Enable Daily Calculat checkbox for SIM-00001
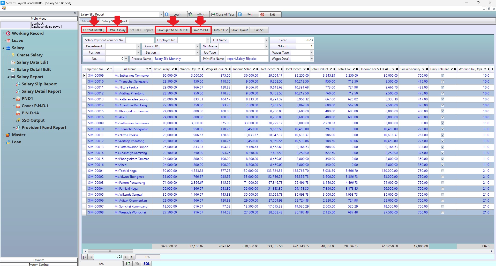 tap(442, 171)
